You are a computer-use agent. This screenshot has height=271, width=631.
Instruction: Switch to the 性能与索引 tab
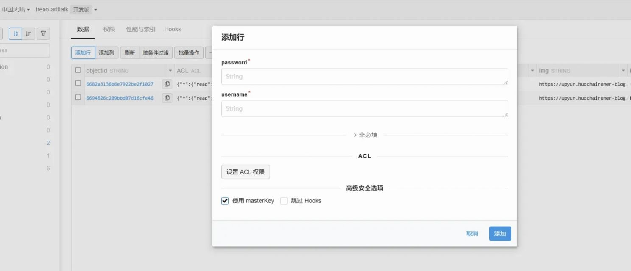coord(141,29)
